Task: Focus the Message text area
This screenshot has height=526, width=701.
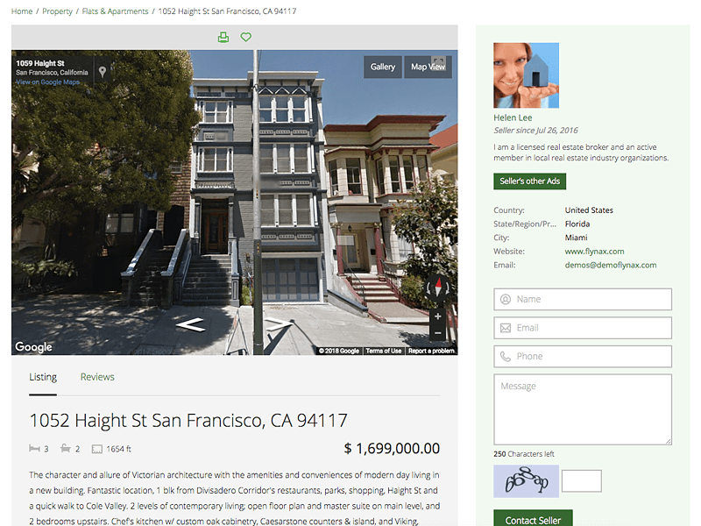Action: point(583,409)
